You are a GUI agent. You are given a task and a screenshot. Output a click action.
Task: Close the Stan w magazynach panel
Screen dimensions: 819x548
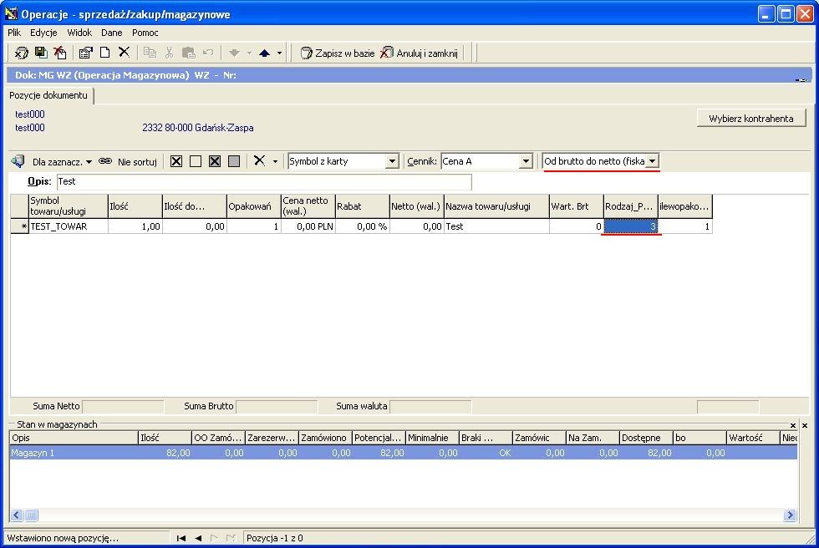click(x=793, y=425)
